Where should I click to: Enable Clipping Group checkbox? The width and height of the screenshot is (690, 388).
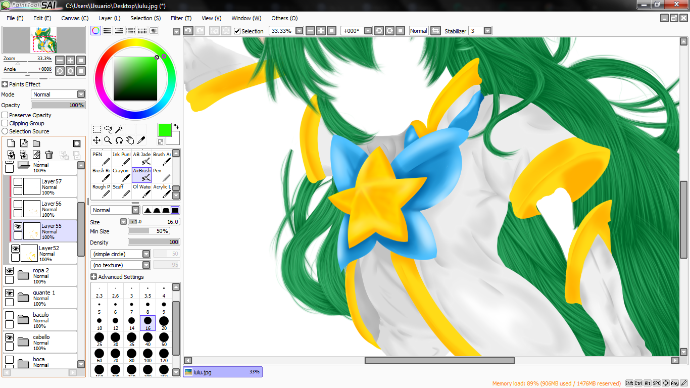5,123
